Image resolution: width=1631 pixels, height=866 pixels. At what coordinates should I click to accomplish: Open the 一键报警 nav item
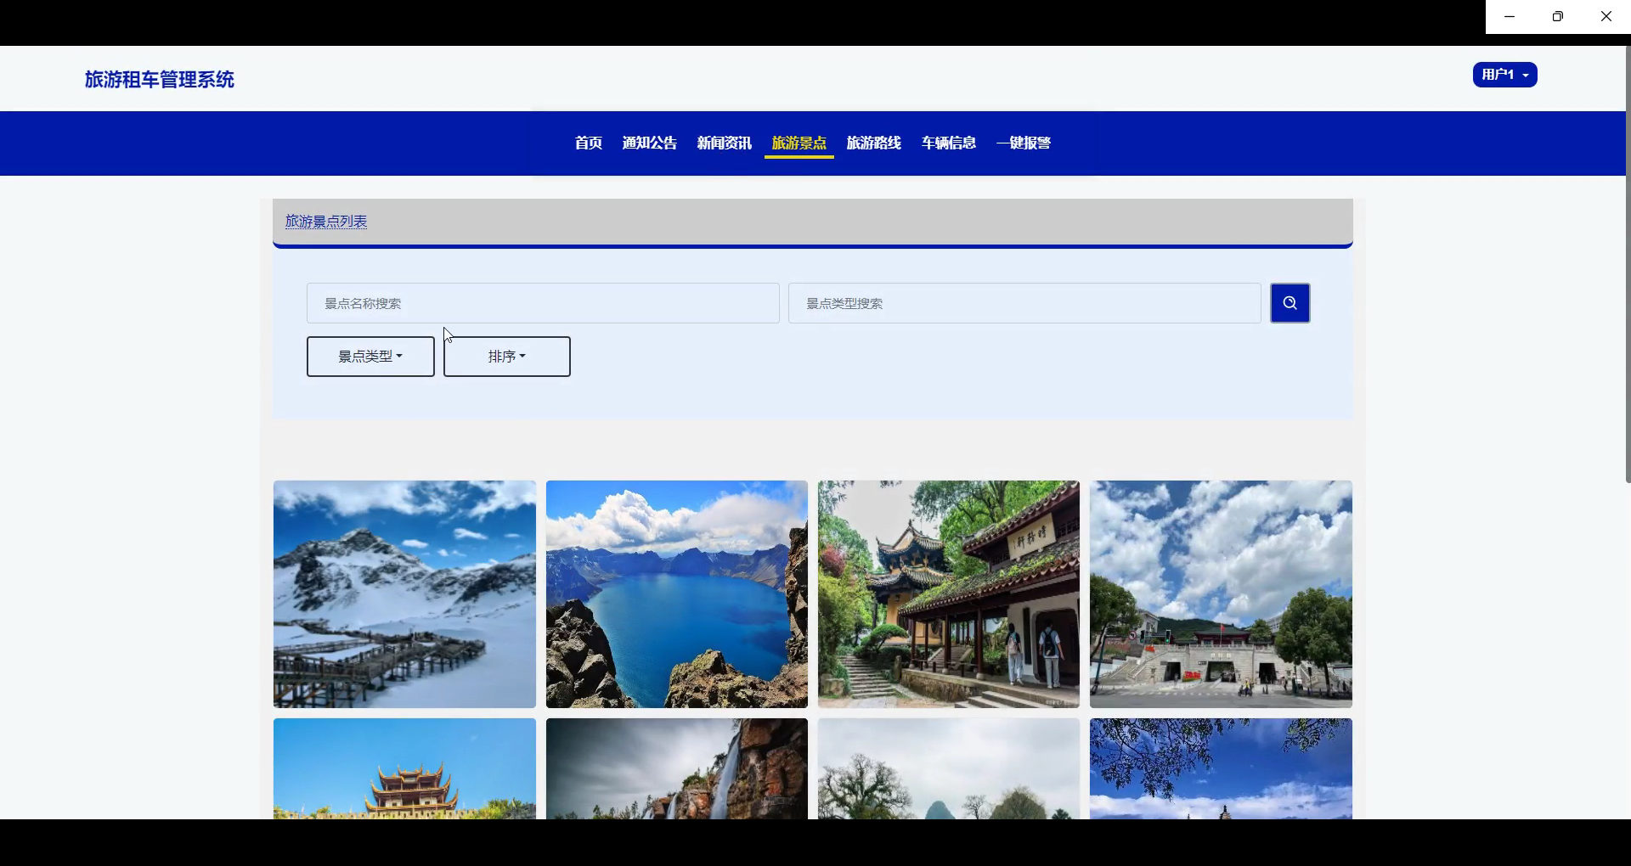coord(1024,143)
